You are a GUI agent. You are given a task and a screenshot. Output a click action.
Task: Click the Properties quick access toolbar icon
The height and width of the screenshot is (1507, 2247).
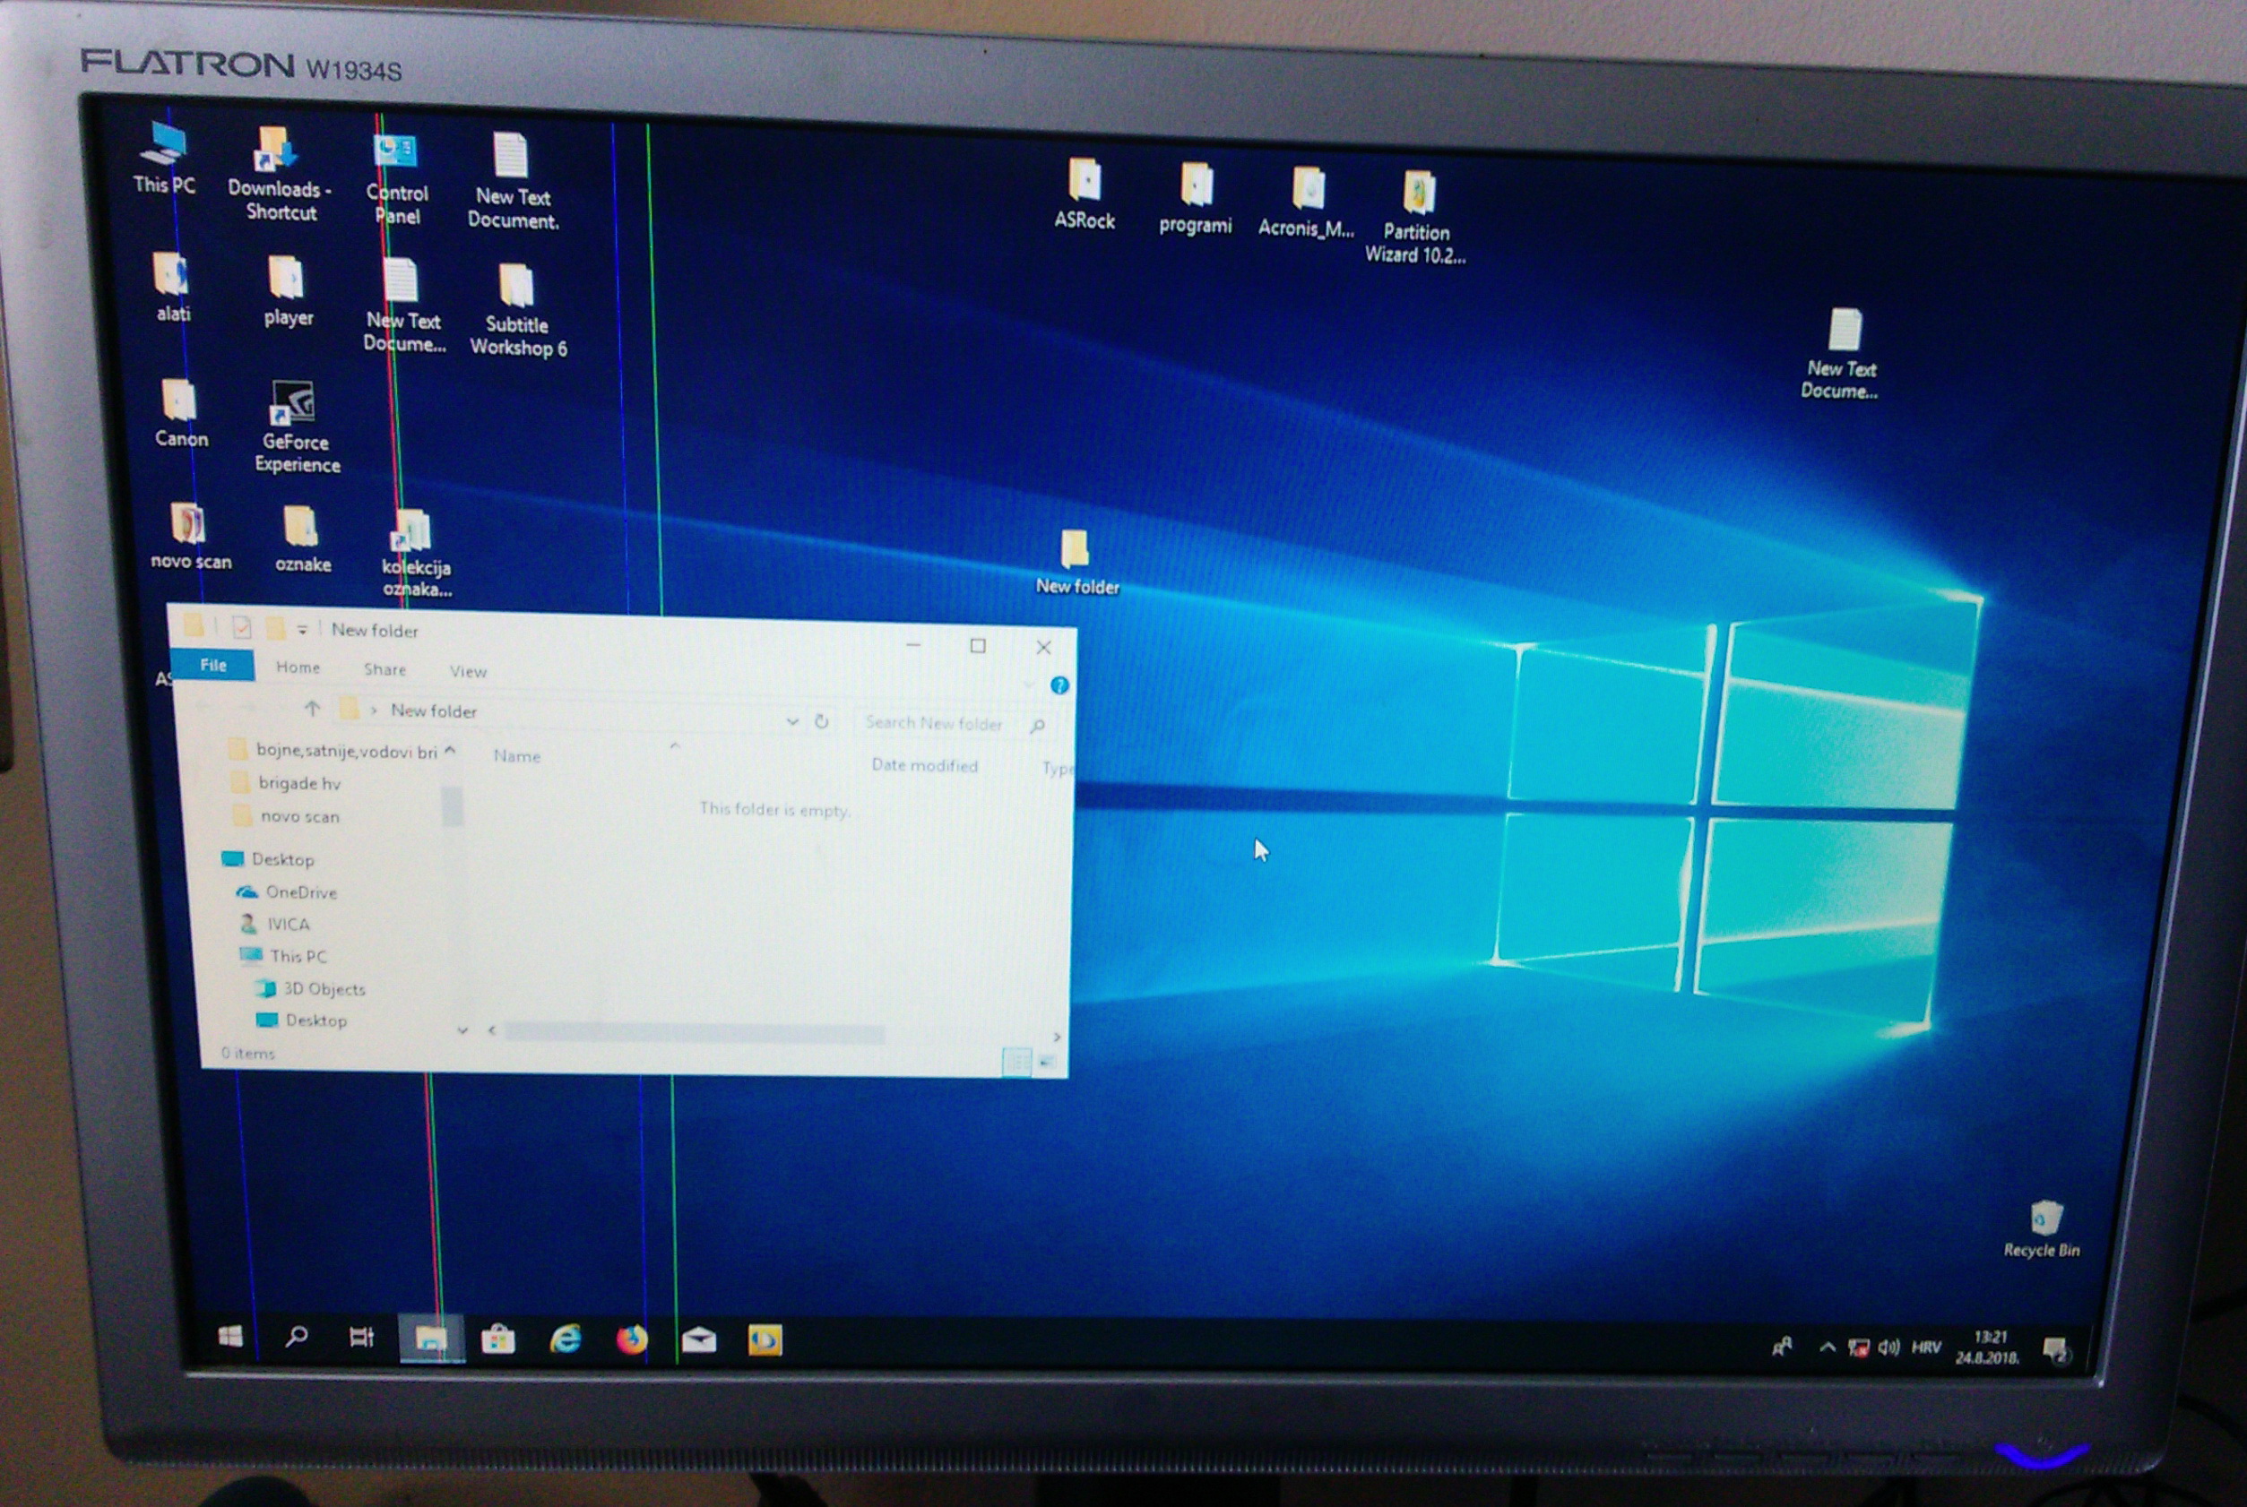pos(241,629)
